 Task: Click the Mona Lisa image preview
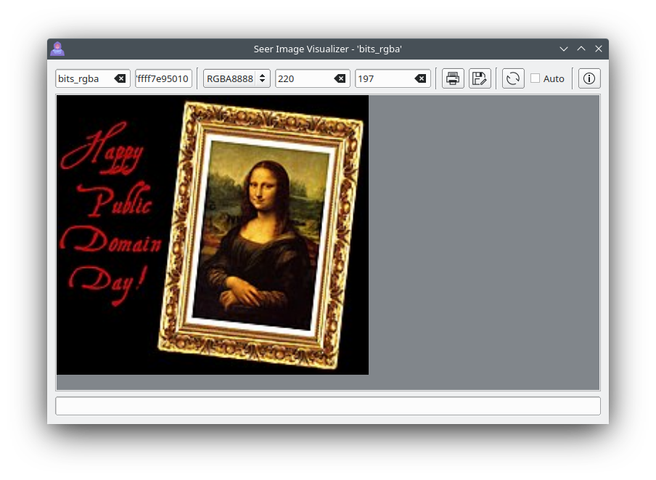(213, 235)
